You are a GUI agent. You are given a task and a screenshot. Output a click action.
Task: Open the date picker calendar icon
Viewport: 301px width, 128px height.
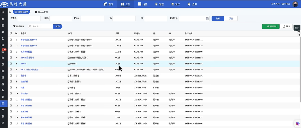point(207,18)
